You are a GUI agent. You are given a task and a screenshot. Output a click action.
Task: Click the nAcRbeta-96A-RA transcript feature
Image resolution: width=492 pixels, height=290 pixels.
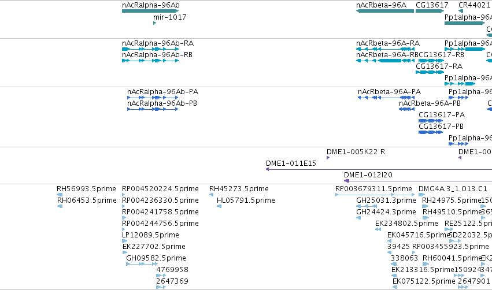click(385, 49)
